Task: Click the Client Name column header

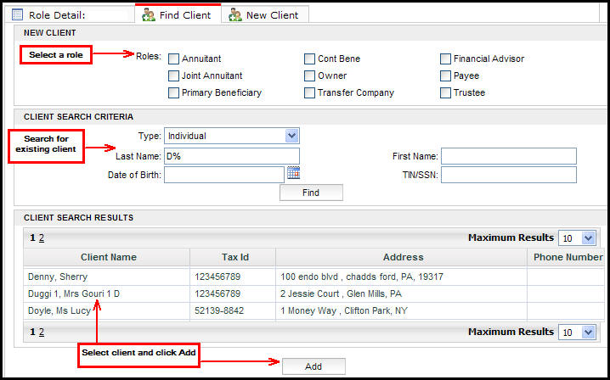Action: (108, 257)
